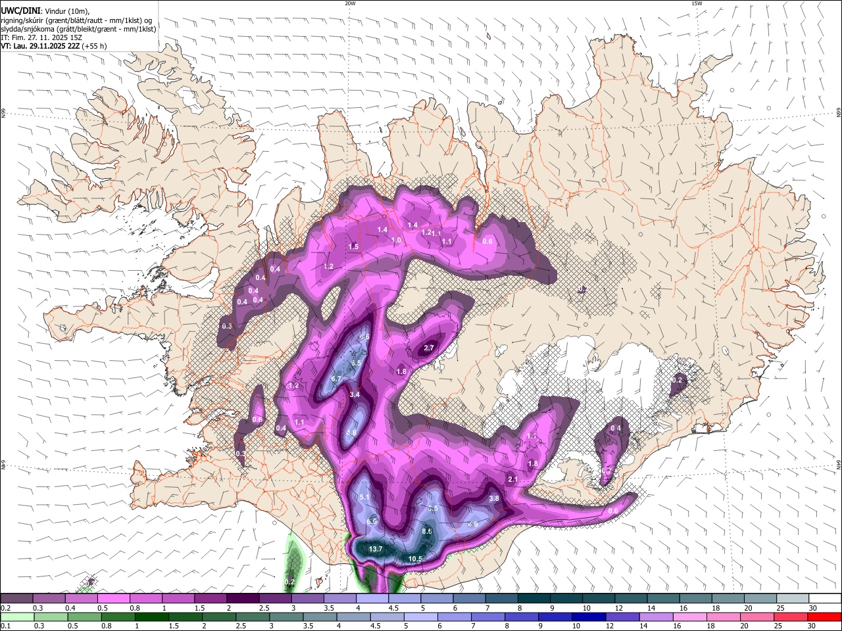Click the 6.6 value label on the map
This screenshot has height=631, width=842.
click(372, 521)
